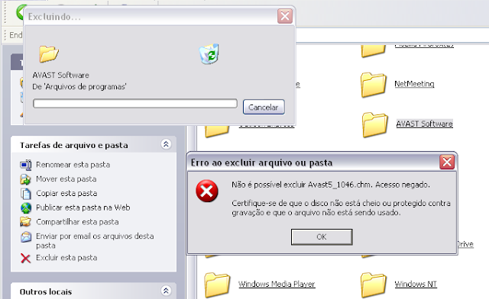Click the Compartilhar esta pasta icon

pyautogui.click(x=25, y=222)
